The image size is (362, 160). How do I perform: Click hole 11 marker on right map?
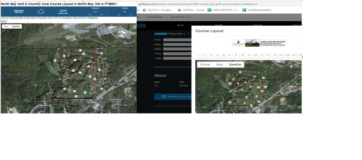click(x=240, y=72)
